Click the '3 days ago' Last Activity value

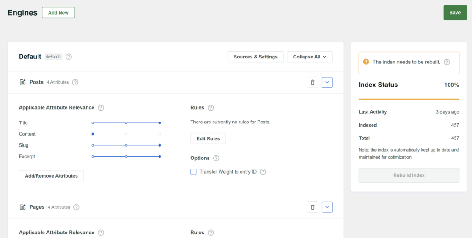point(448,112)
